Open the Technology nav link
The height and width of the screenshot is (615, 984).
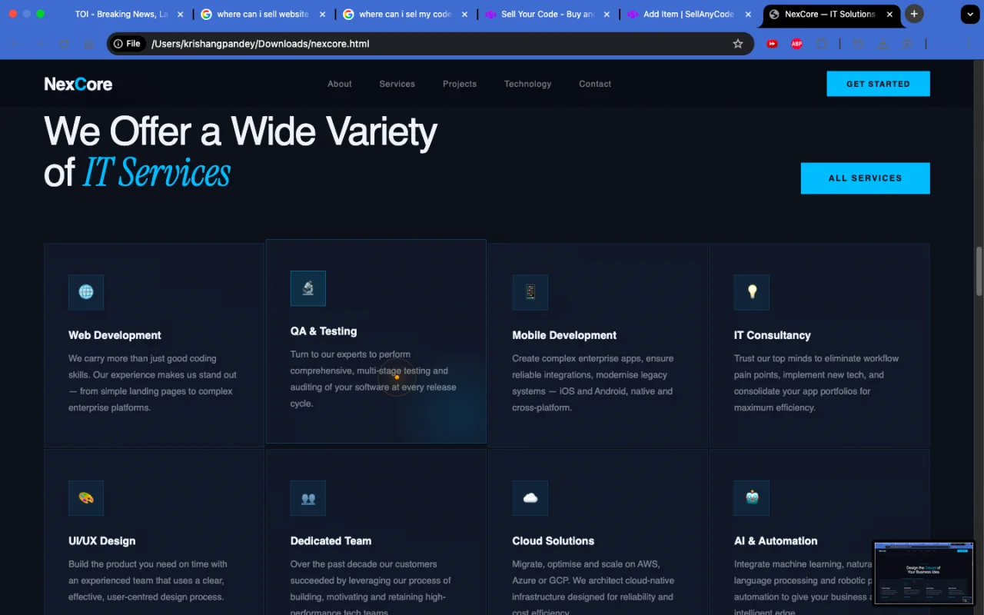tap(527, 84)
